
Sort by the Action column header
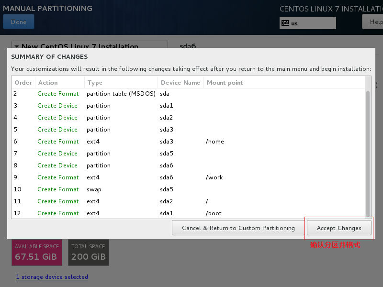click(48, 83)
